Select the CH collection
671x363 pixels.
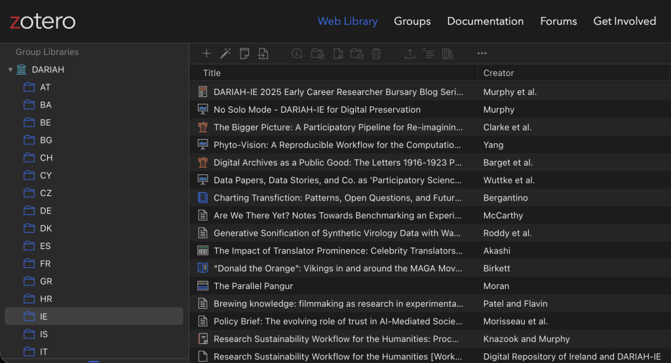coord(94,157)
